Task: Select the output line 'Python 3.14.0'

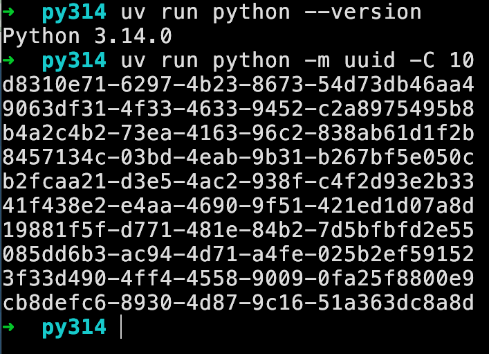Action: pyautogui.click(x=87, y=36)
